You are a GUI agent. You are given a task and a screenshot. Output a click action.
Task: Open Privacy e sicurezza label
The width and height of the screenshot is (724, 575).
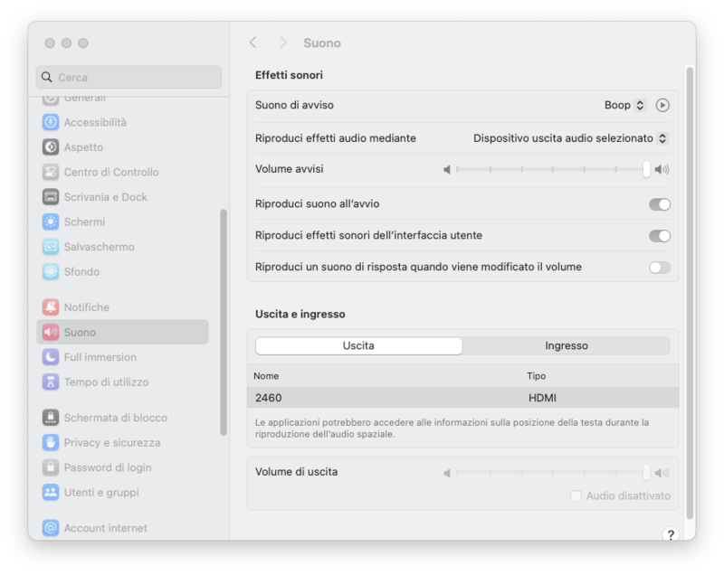(x=112, y=443)
